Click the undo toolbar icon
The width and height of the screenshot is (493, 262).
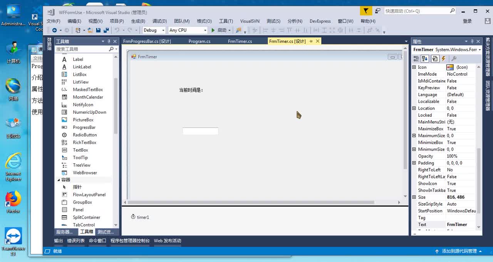click(117, 30)
